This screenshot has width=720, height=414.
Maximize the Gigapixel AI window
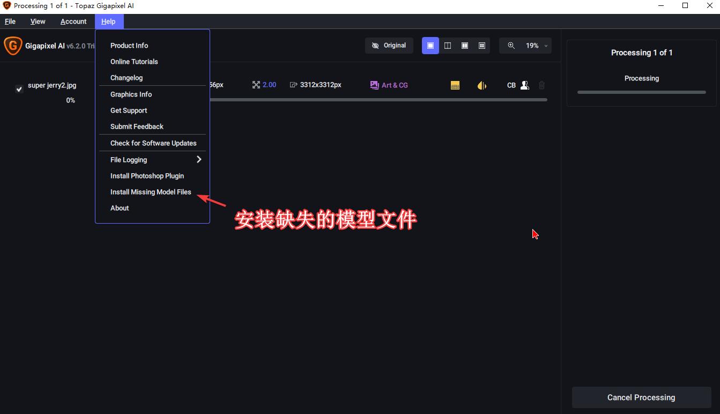(x=685, y=6)
